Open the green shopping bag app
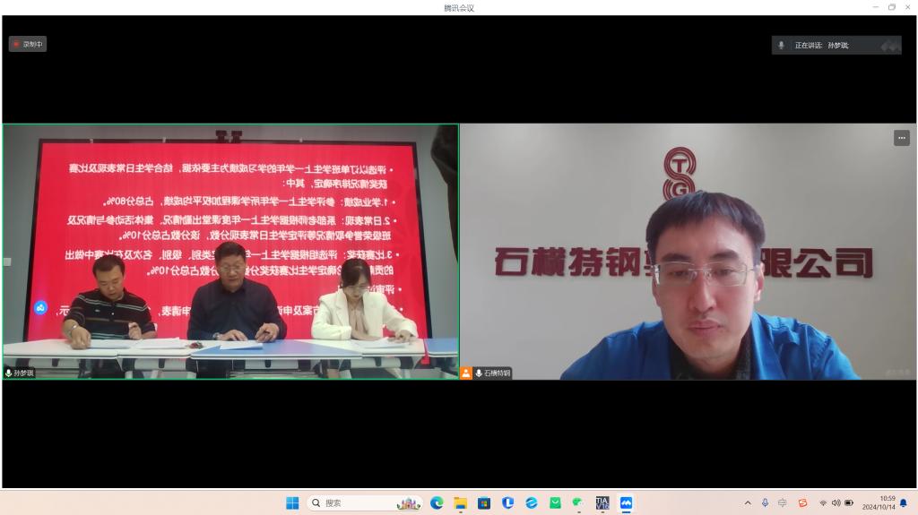 tap(555, 502)
